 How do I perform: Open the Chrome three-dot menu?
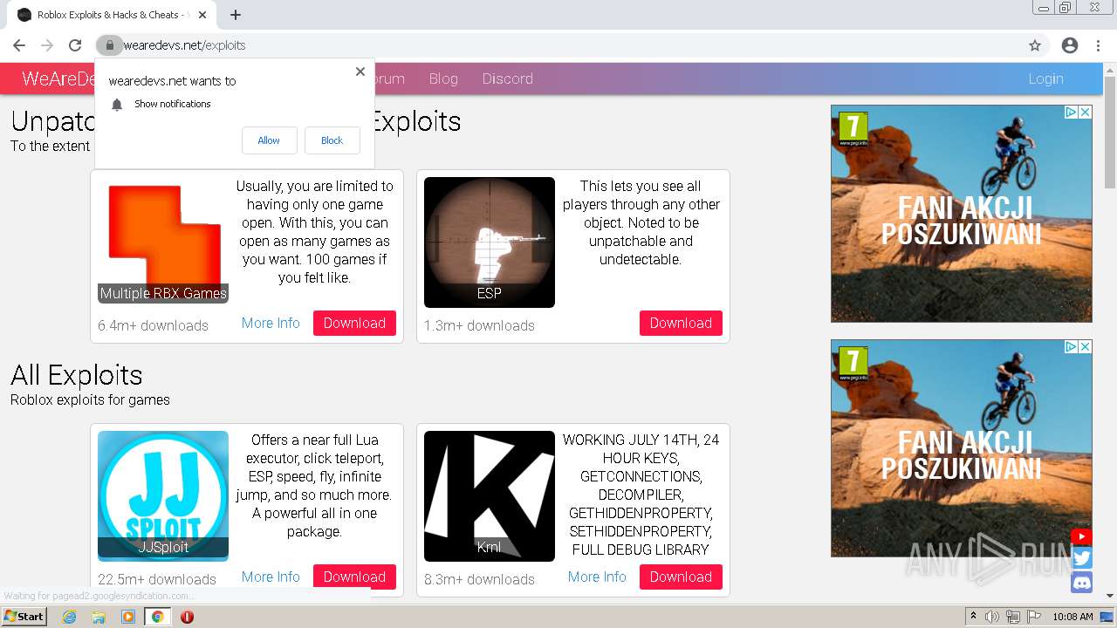pos(1098,45)
